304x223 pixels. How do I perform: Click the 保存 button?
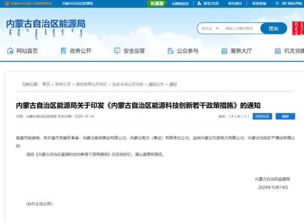tap(286, 117)
